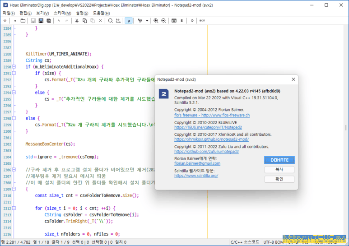349x246 pixels.
Task: Zoom in with the plus magnifier
Action: pyautogui.click(x=156, y=21)
